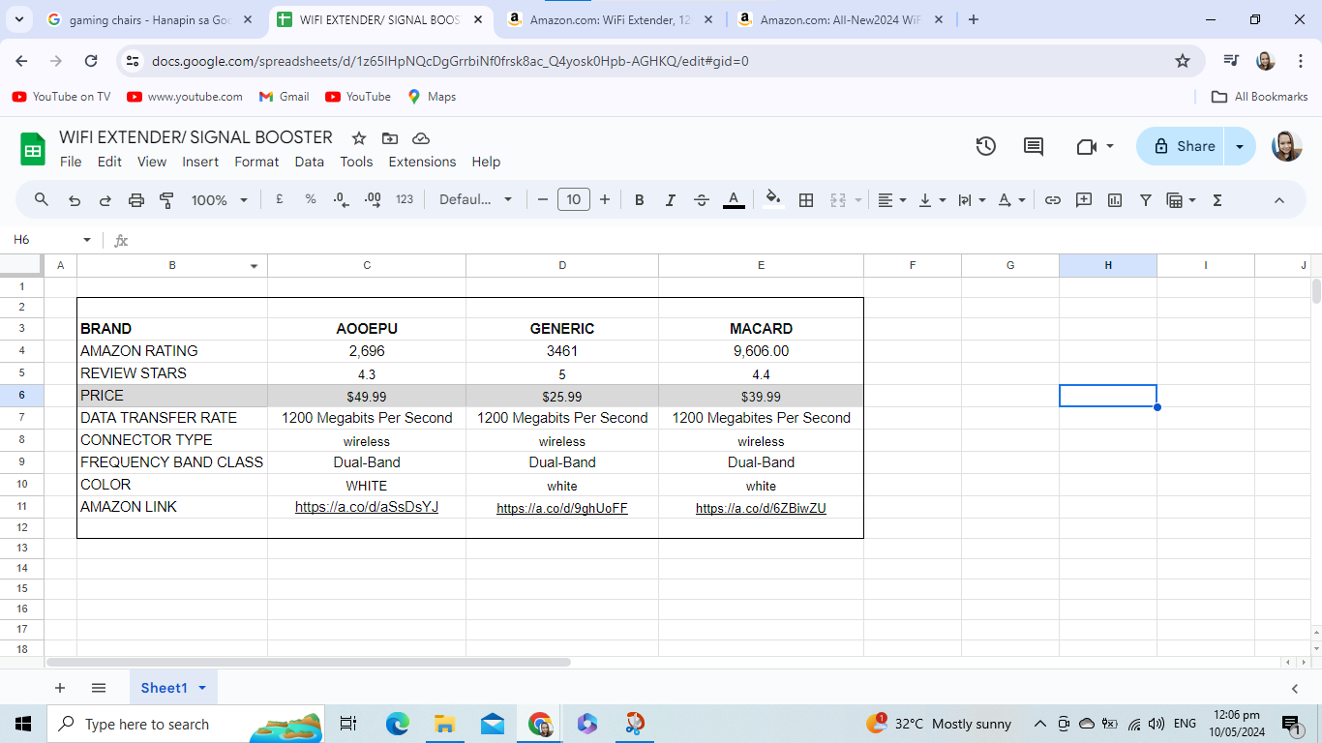This screenshot has height=743, width=1322.
Task: Open the Borders tool
Action: tap(806, 200)
